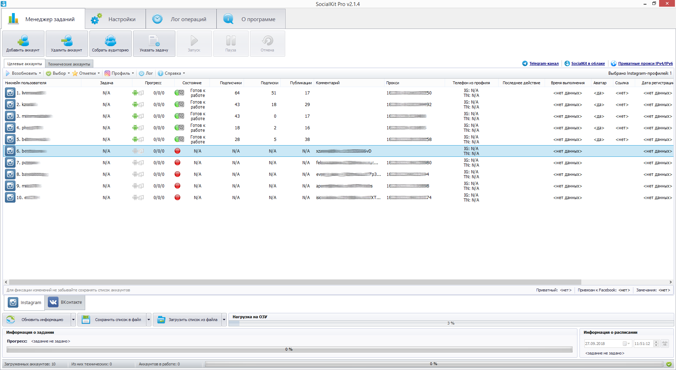This screenshot has height=370, width=676.
Task: Open the Collect audience tool (Собрать аудиторию)
Action: [111, 44]
